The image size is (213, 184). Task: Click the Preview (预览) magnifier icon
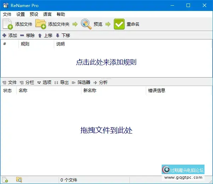[86, 24]
